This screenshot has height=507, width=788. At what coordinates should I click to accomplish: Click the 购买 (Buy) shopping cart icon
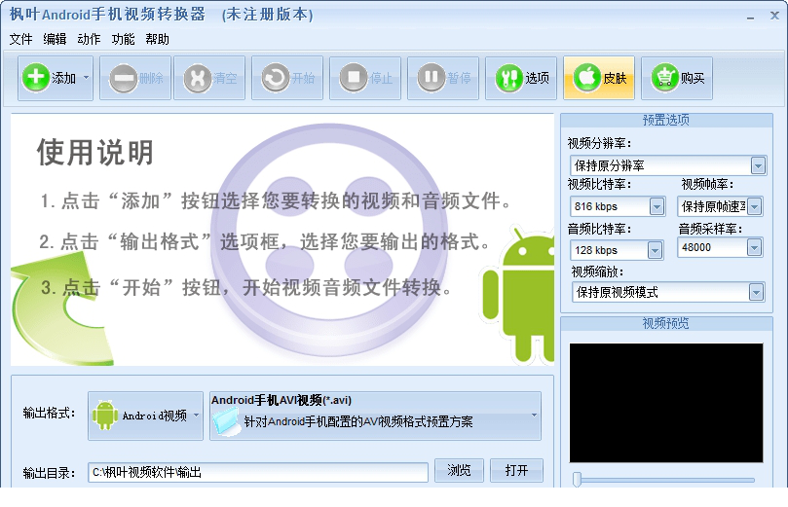click(665, 78)
